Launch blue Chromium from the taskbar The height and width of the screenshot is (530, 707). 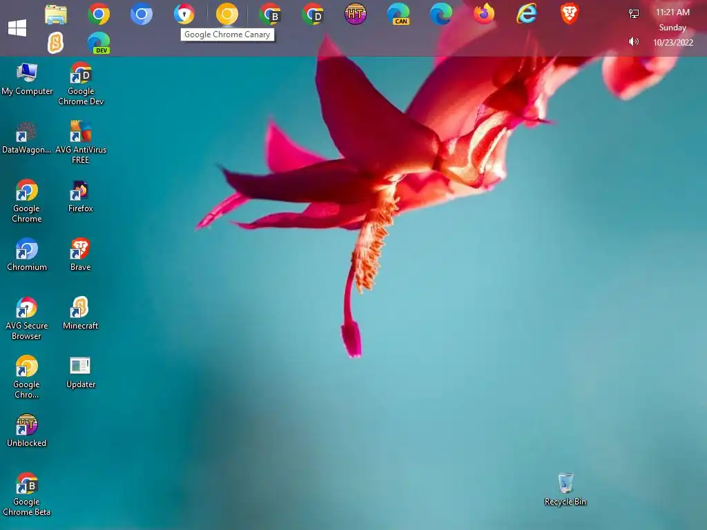pyautogui.click(x=142, y=14)
